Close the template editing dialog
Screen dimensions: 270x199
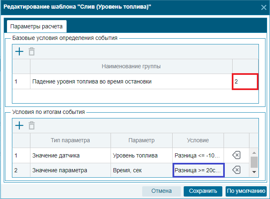263,7
